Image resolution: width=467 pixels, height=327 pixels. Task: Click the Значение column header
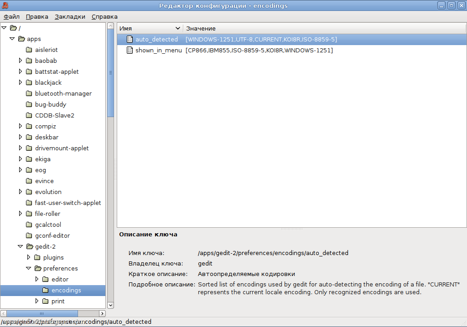pyautogui.click(x=324, y=28)
